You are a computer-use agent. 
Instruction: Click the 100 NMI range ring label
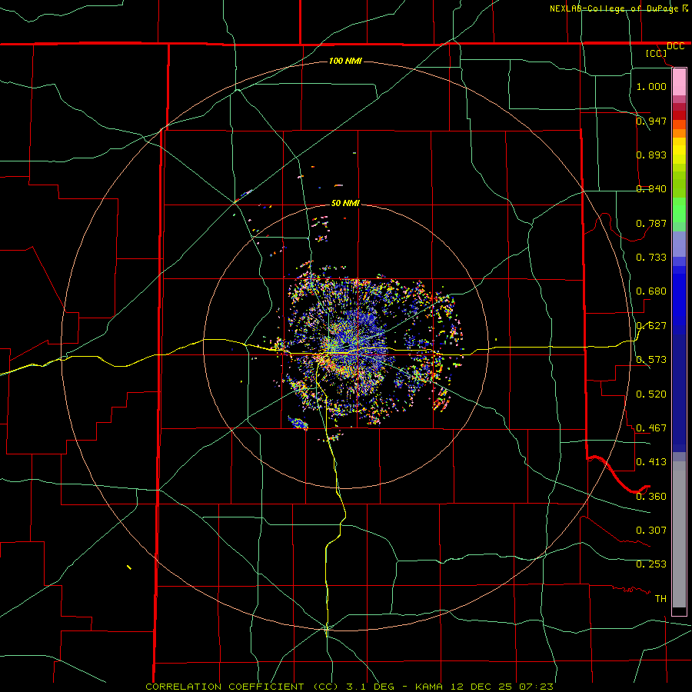(345, 61)
